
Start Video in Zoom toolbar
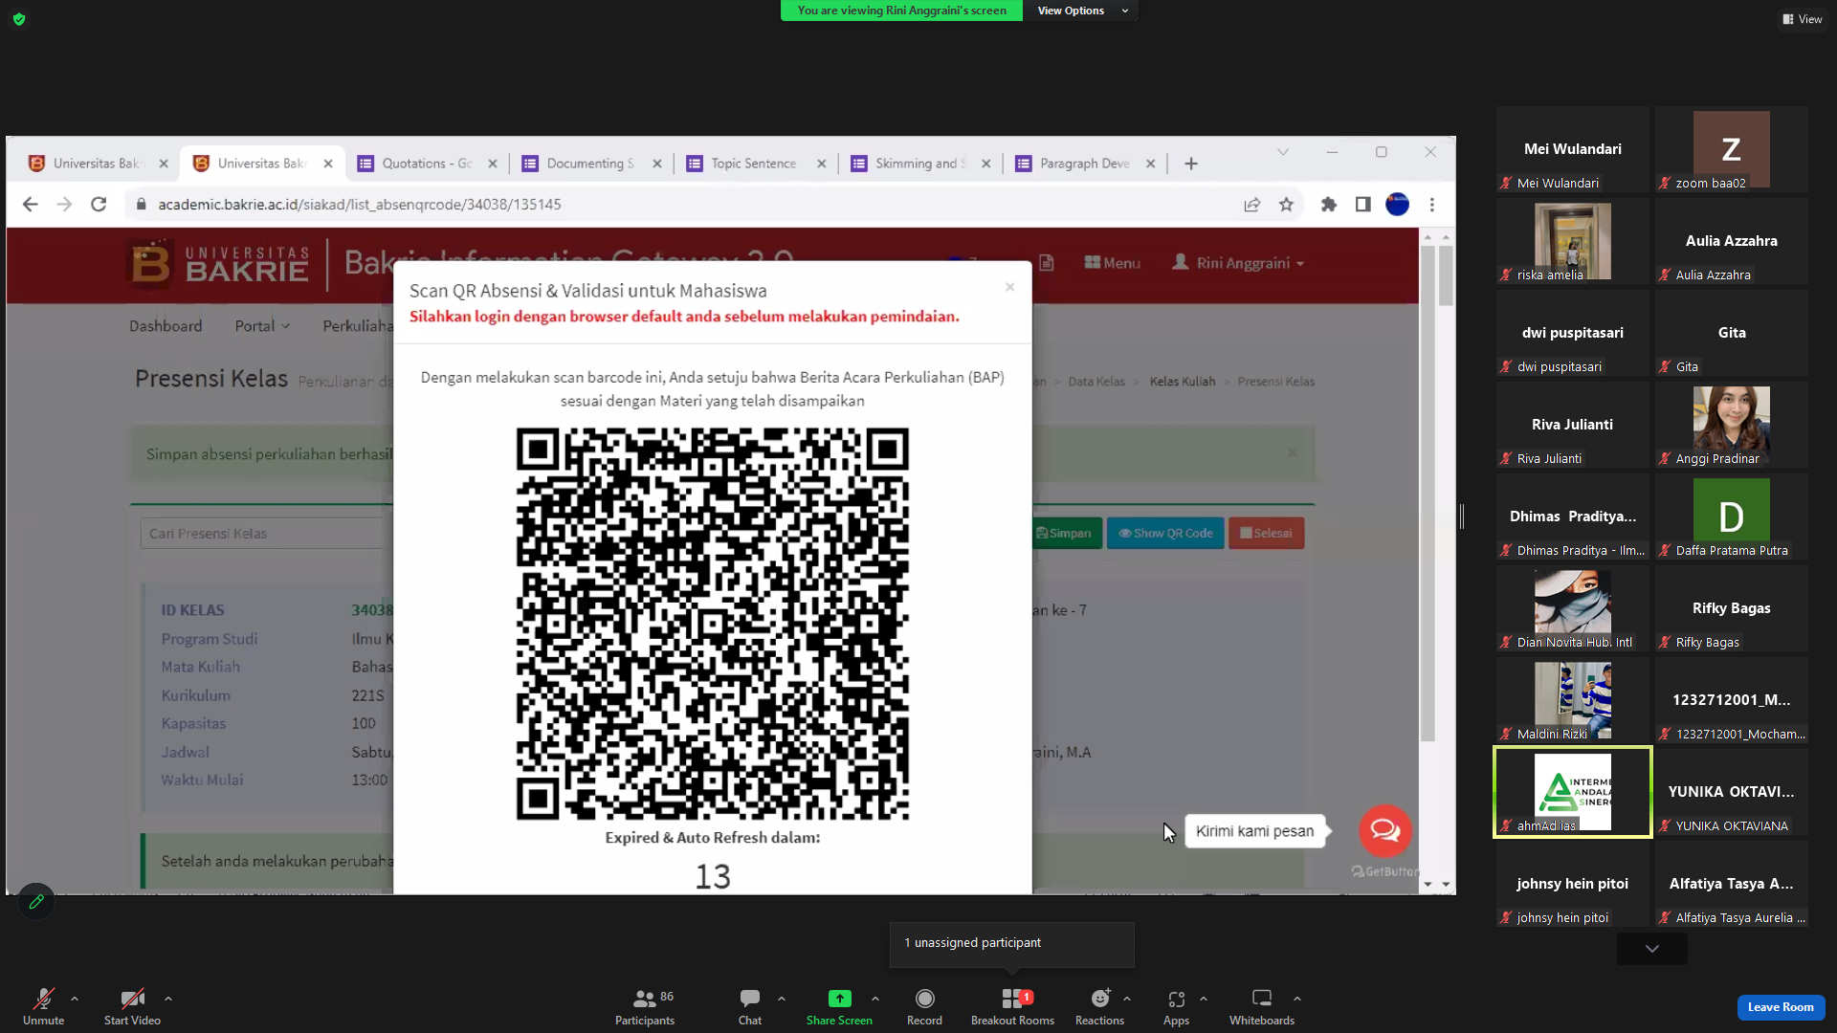[x=132, y=1006]
